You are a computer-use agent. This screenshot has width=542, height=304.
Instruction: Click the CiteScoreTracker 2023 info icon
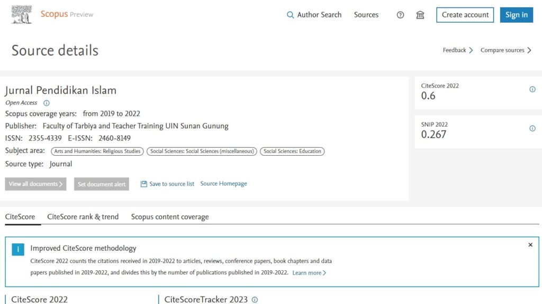(x=255, y=300)
